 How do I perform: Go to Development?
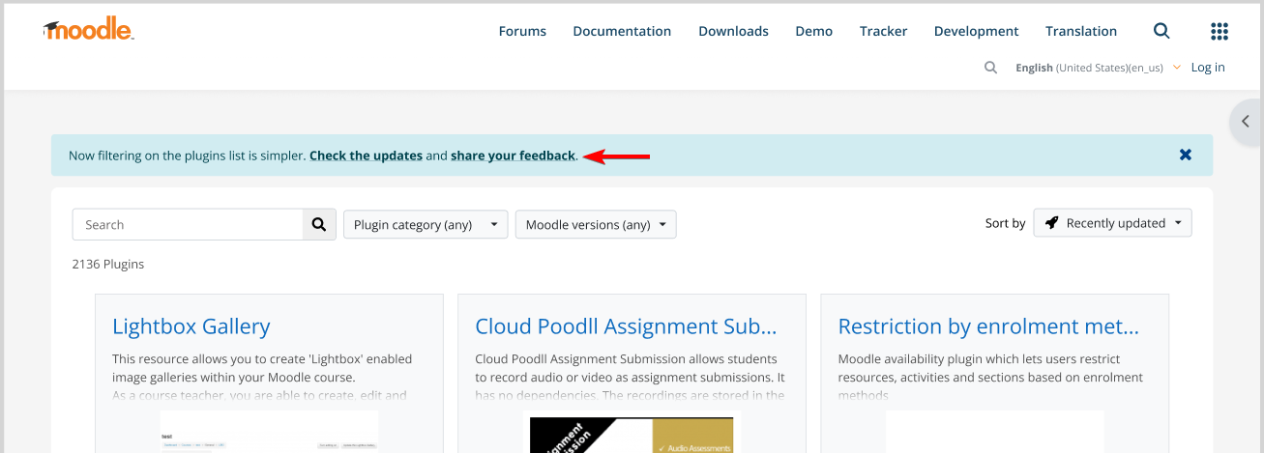976,31
